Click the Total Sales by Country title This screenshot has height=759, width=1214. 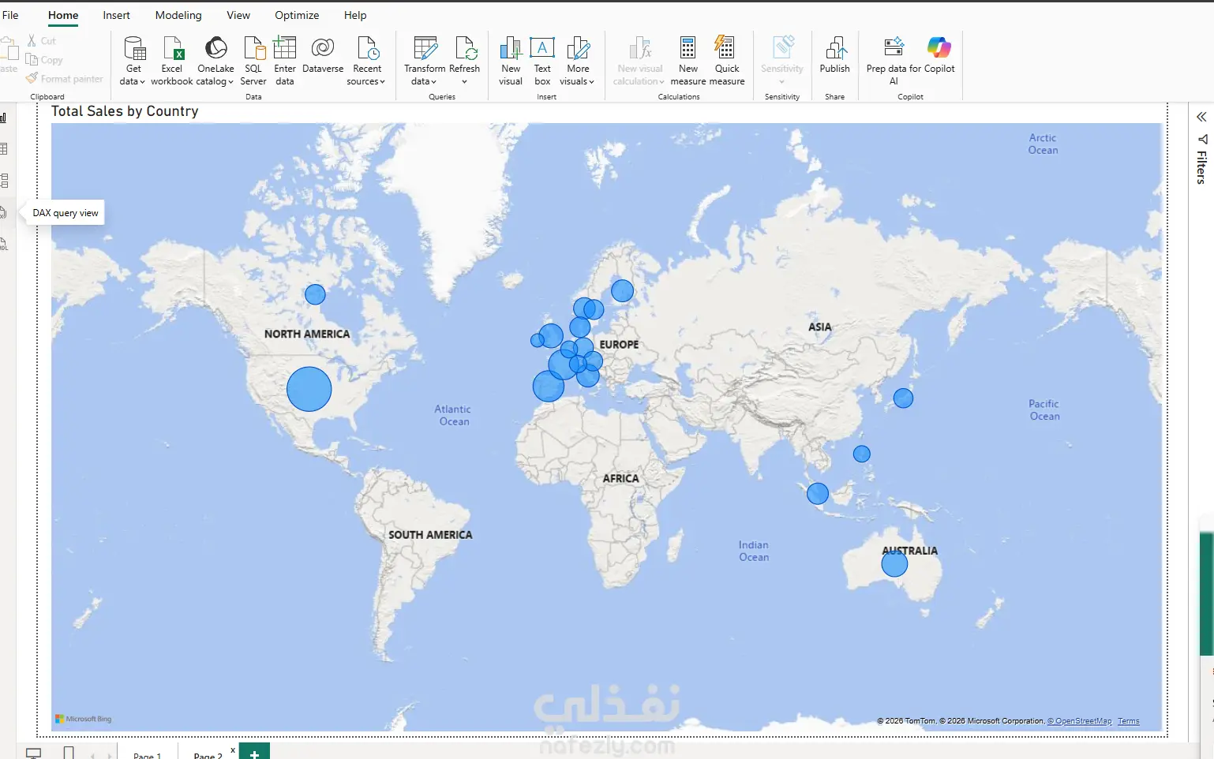coord(125,111)
